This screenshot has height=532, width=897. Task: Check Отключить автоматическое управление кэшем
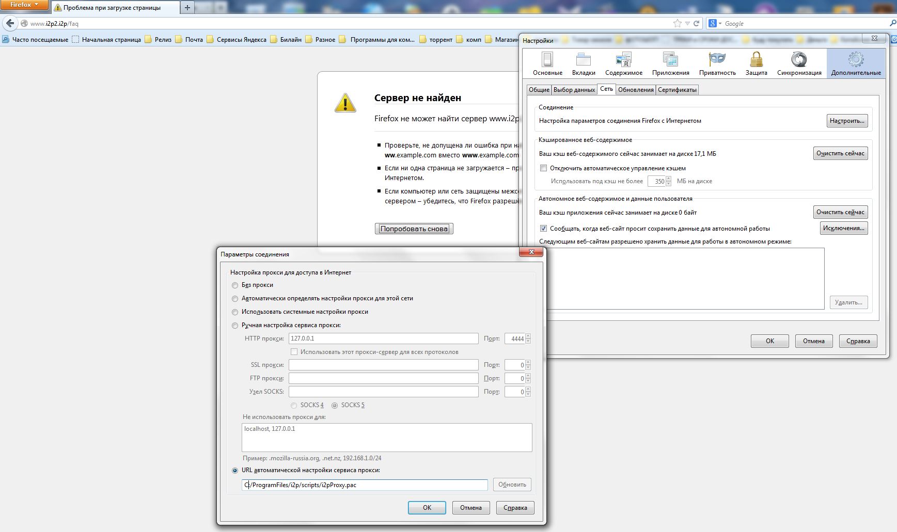(543, 168)
